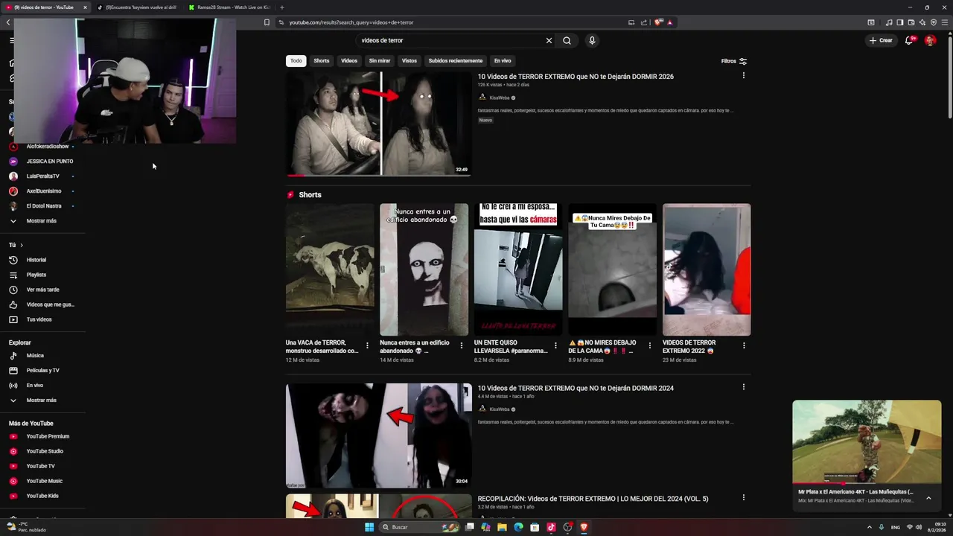
Task: Open Ver más tarde list
Action: [x=43, y=290]
